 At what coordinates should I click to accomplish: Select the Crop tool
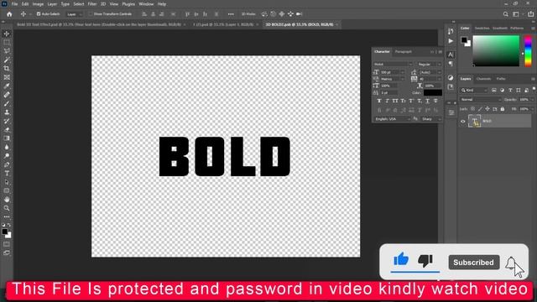(x=7, y=69)
